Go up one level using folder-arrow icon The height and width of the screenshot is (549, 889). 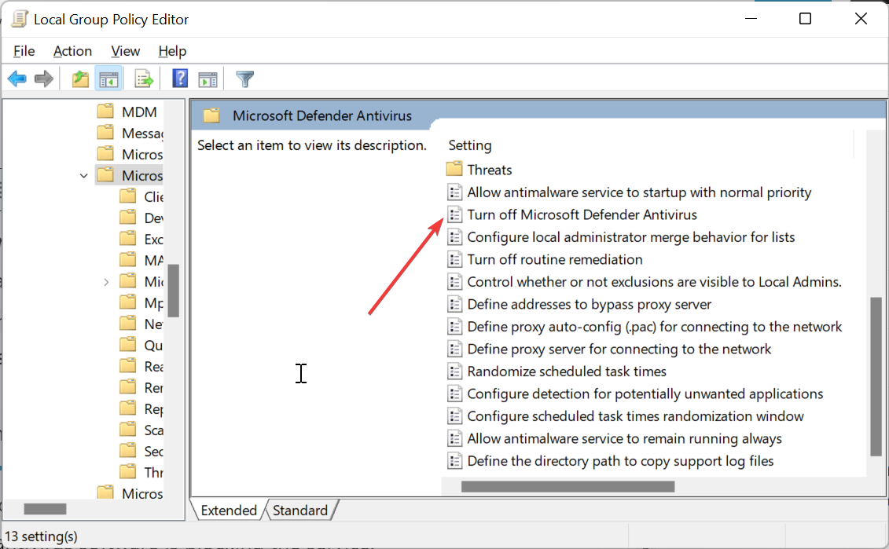(x=80, y=79)
